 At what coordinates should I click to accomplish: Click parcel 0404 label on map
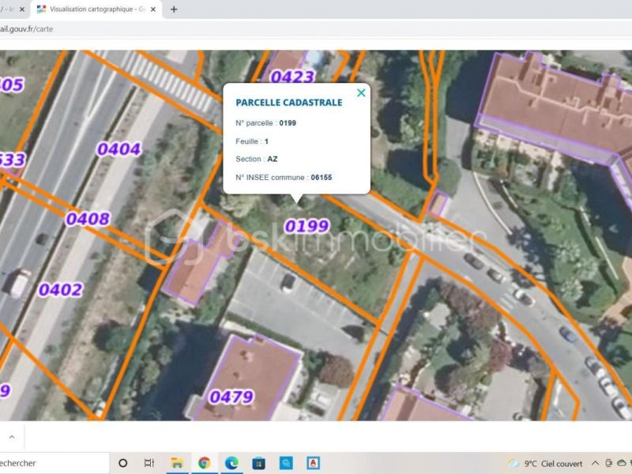118,149
